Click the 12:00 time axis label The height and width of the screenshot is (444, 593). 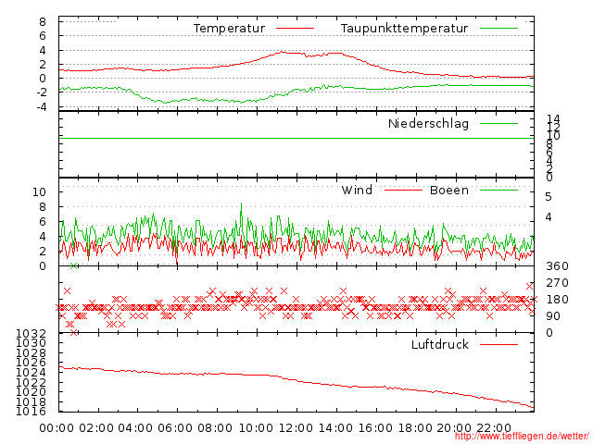point(296,428)
